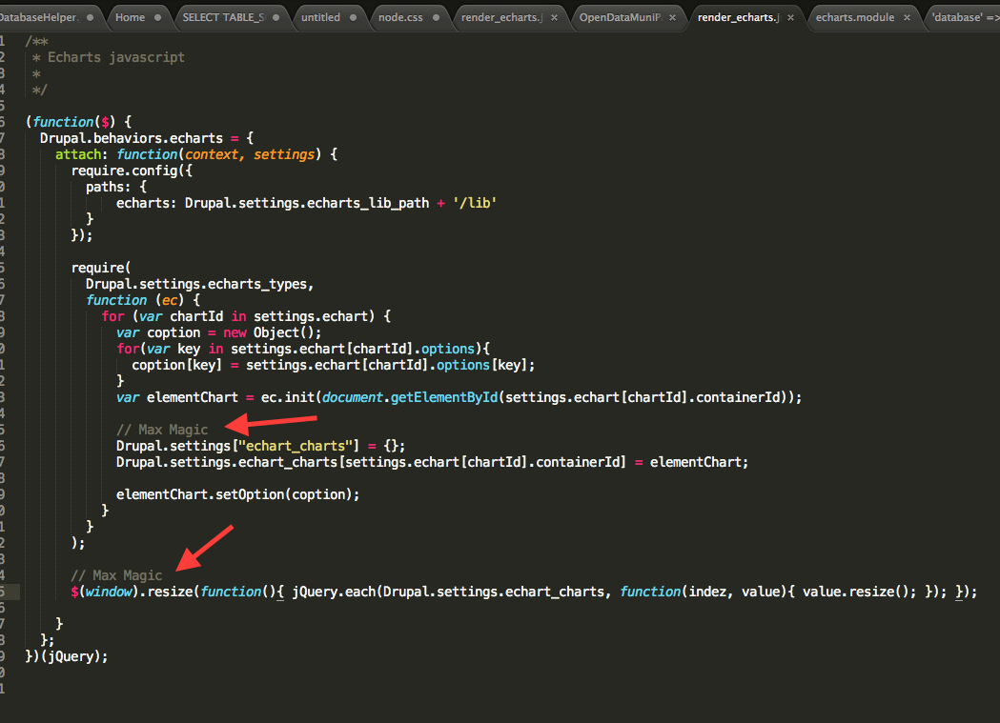Viewport: 1000px width, 723px height.
Task: Place cursor in elementChart.setOption(coption) line
Action: click(238, 494)
